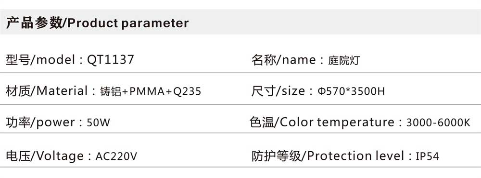This screenshot has width=481, height=178.
Task: Click the 产品参数 Chinese heading text
Action: [34, 23]
